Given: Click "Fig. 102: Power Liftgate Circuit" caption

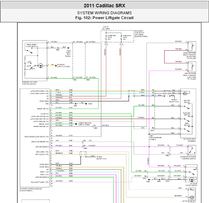Looking at the screenshot, I should (104, 18).
